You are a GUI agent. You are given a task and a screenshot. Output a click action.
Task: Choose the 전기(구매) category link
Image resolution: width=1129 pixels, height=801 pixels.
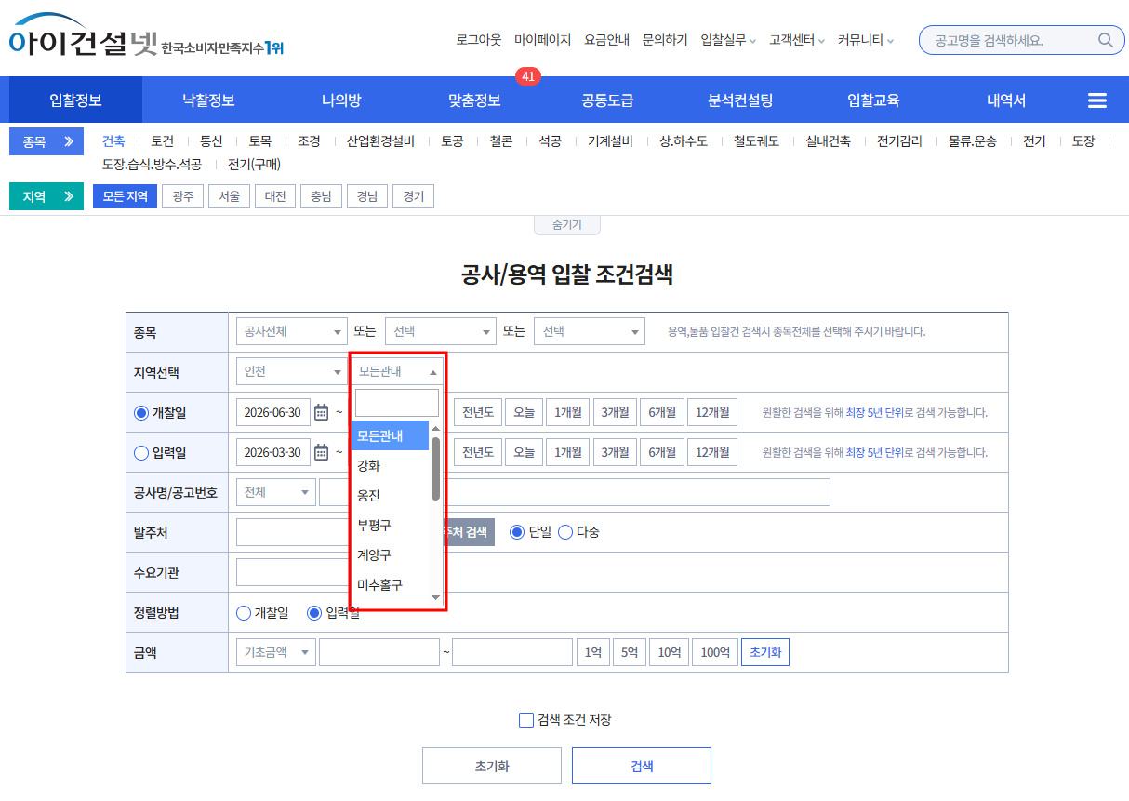click(x=254, y=164)
